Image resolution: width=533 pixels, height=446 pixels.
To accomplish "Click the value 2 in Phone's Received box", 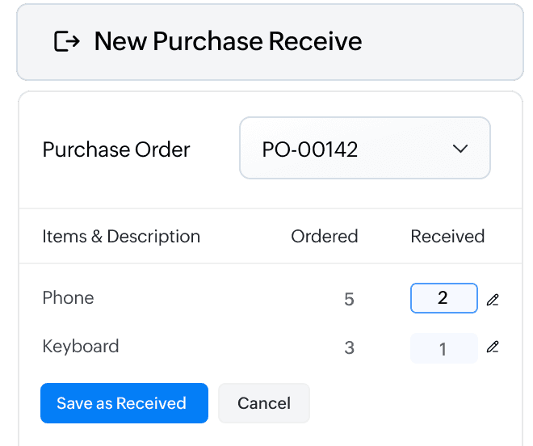I will [443, 298].
